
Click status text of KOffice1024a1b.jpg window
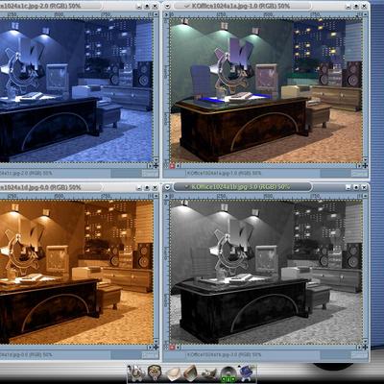tap(224, 355)
